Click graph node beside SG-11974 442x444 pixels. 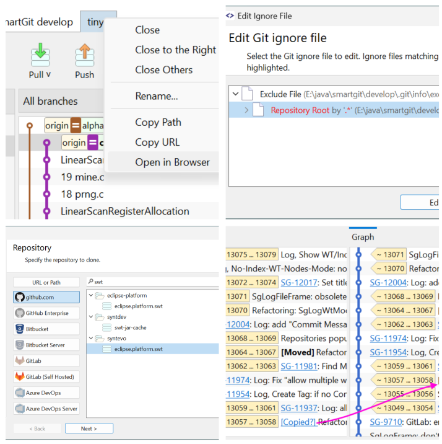[358, 338]
